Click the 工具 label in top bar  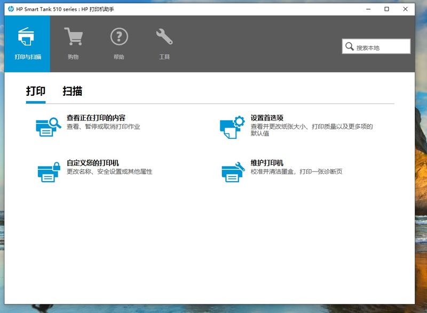click(164, 57)
